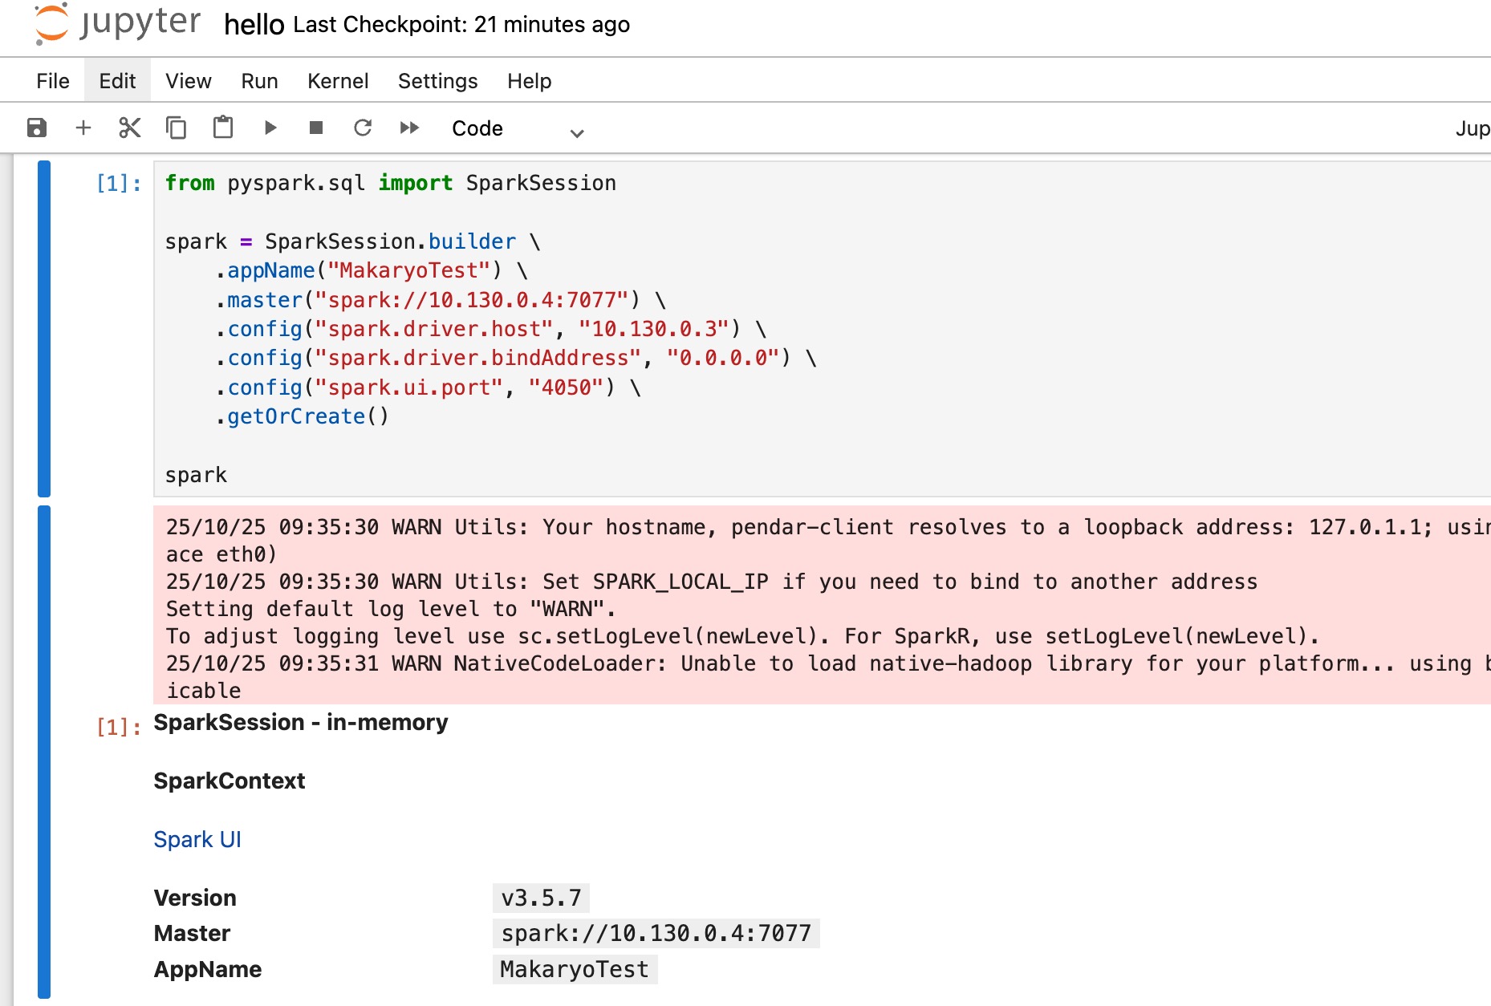Open the Kernel menu
Viewport: 1491px width, 1006px height.
[338, 81]
